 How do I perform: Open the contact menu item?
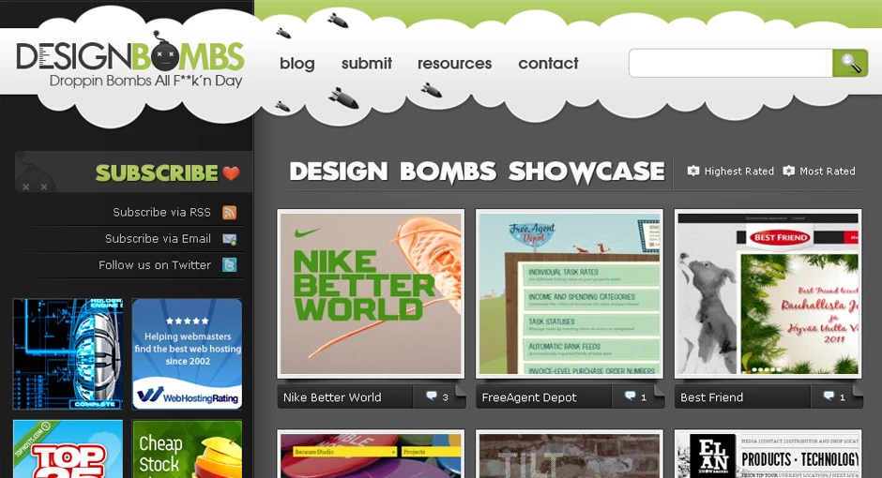549,64
